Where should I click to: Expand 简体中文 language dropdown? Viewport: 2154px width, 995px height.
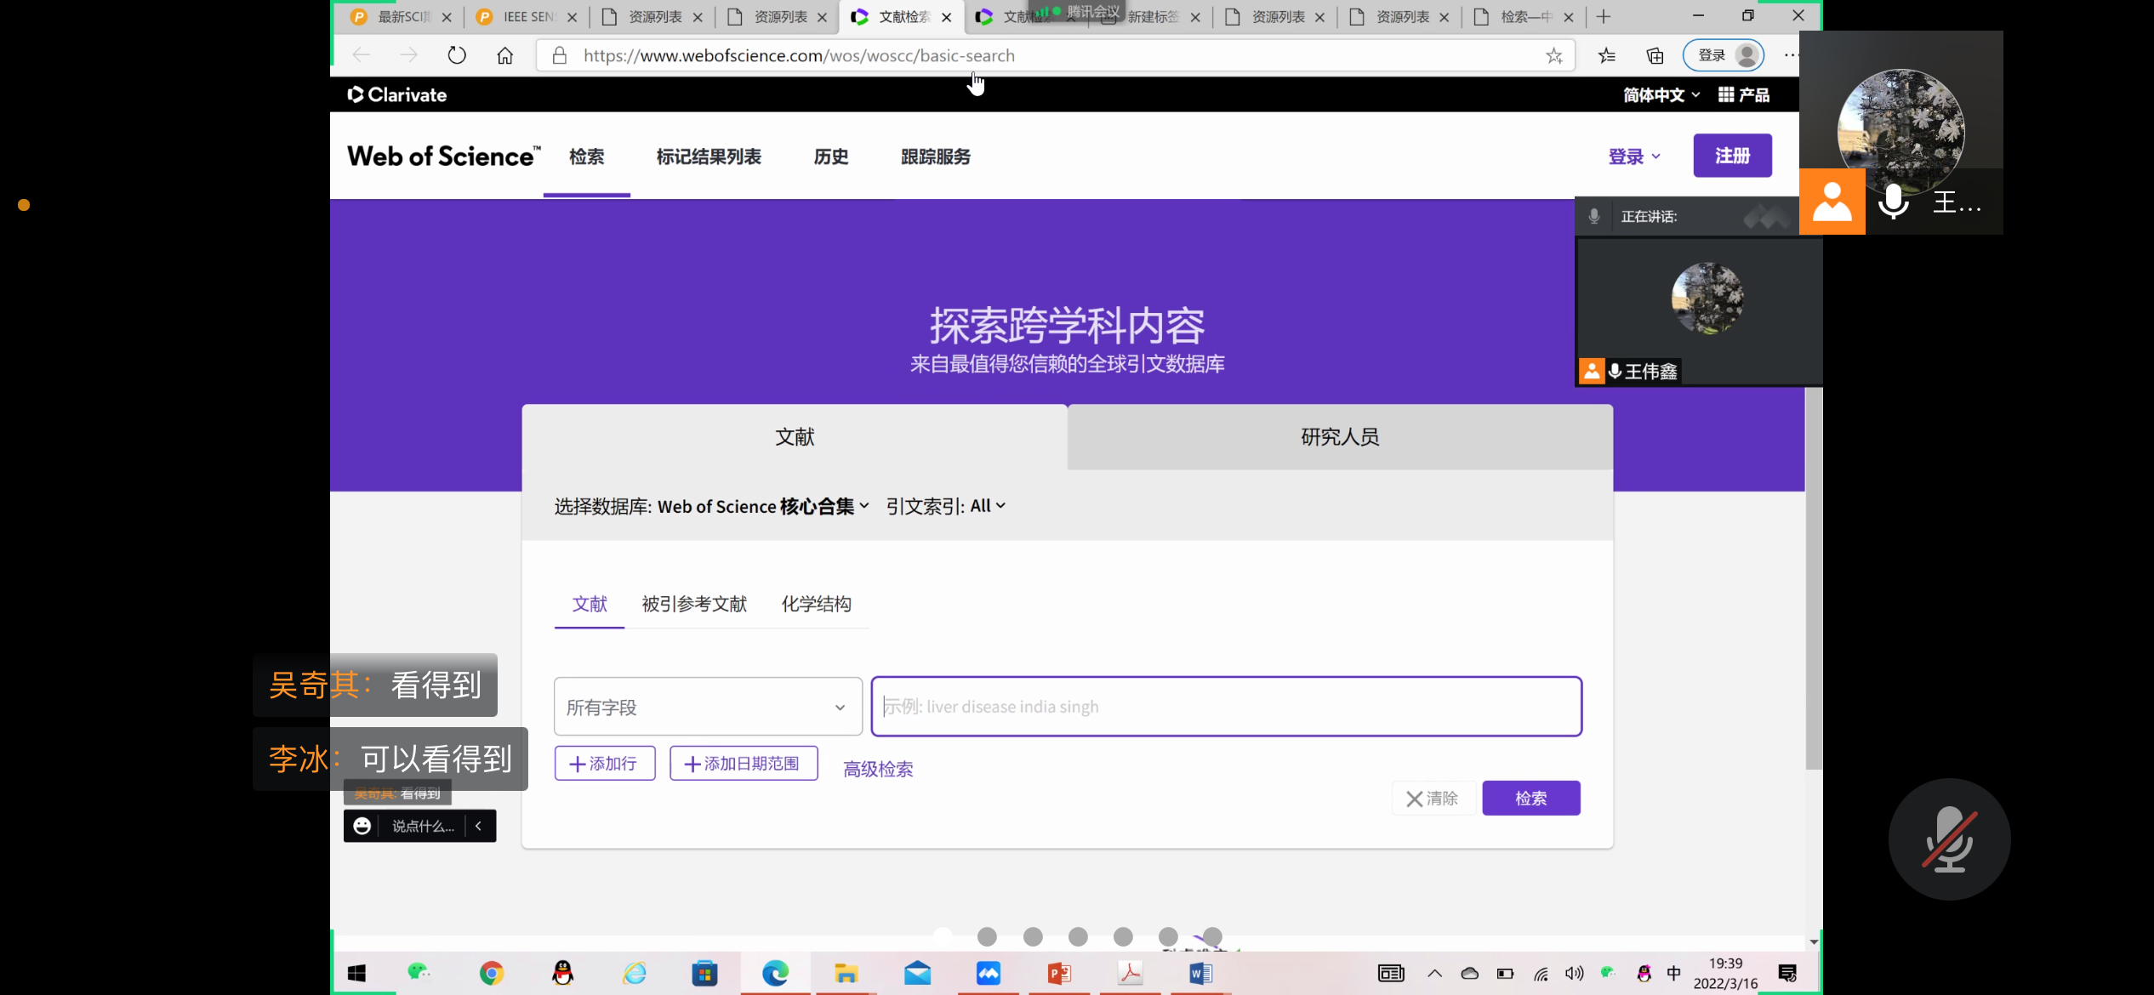[1661, 94]
